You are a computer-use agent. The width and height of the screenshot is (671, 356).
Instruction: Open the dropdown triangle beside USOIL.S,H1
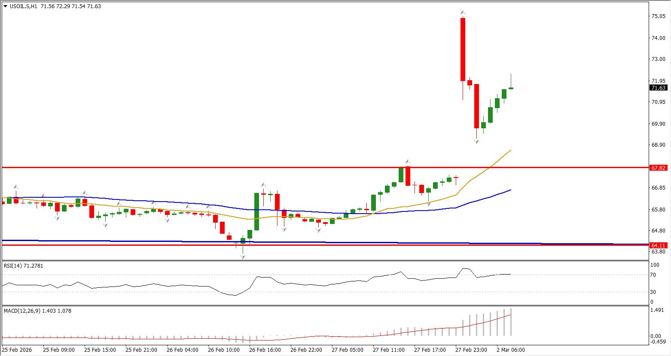tap(5, 6)
